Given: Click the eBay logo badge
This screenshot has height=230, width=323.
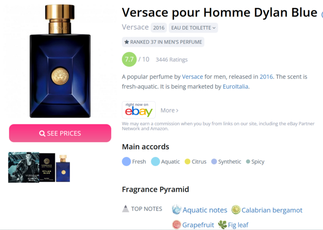Looking at the screenshot, I should tap(139, 110).
